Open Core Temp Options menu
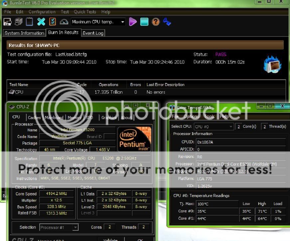This screenshot has height=241, width=290. click(x=191, y=116)
